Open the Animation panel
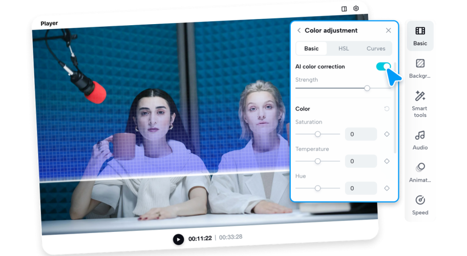Image resolution: width=467 pixels, height=256 pixels. pyautogui.click(x=420, y=172)
